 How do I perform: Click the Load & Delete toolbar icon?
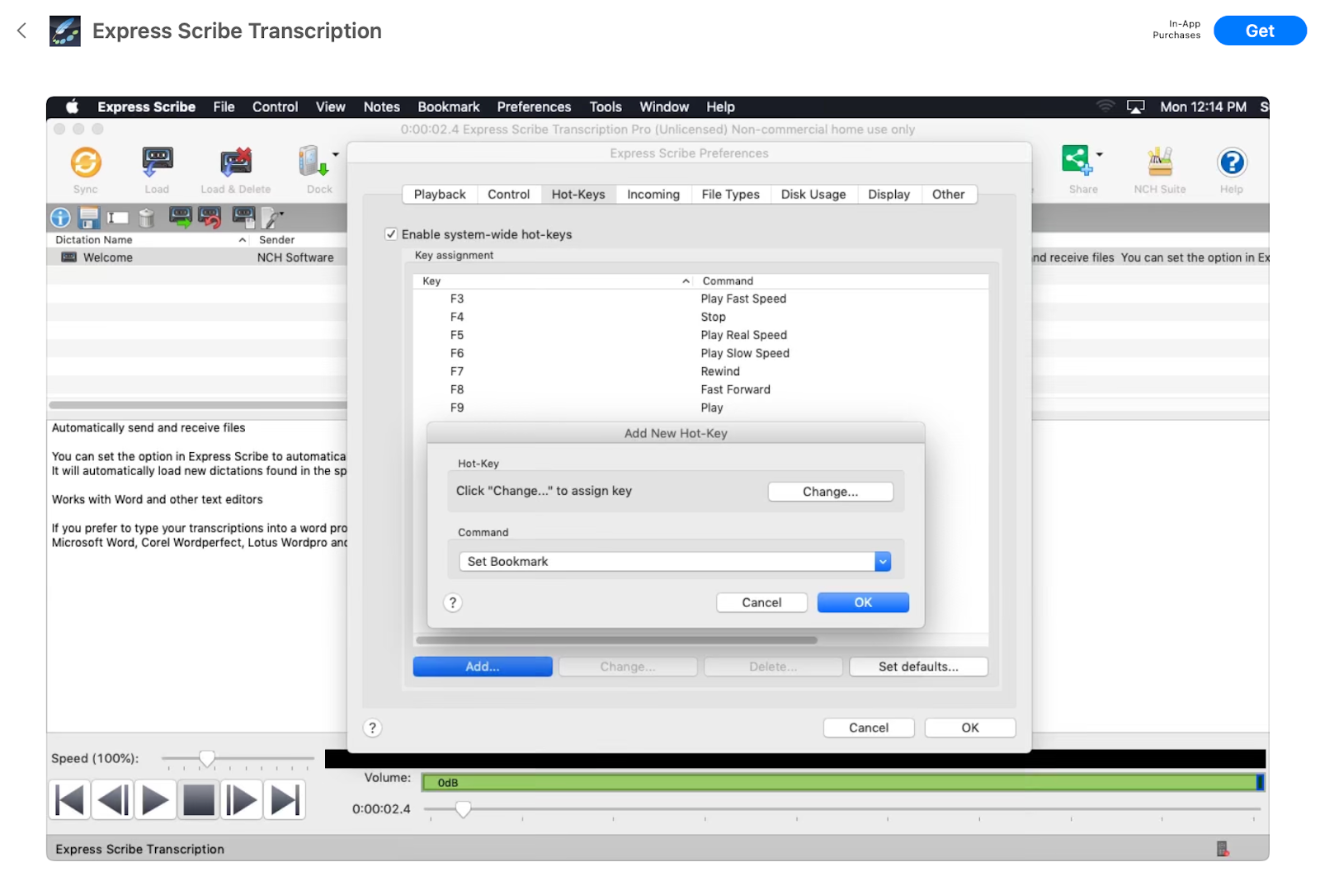pyautogui.click(x=236, y=163)
